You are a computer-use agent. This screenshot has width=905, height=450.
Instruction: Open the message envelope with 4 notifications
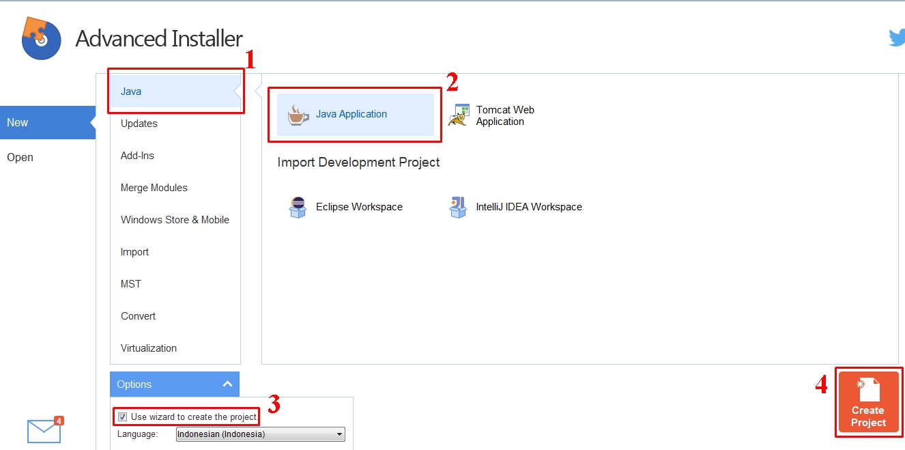point(44,430)
